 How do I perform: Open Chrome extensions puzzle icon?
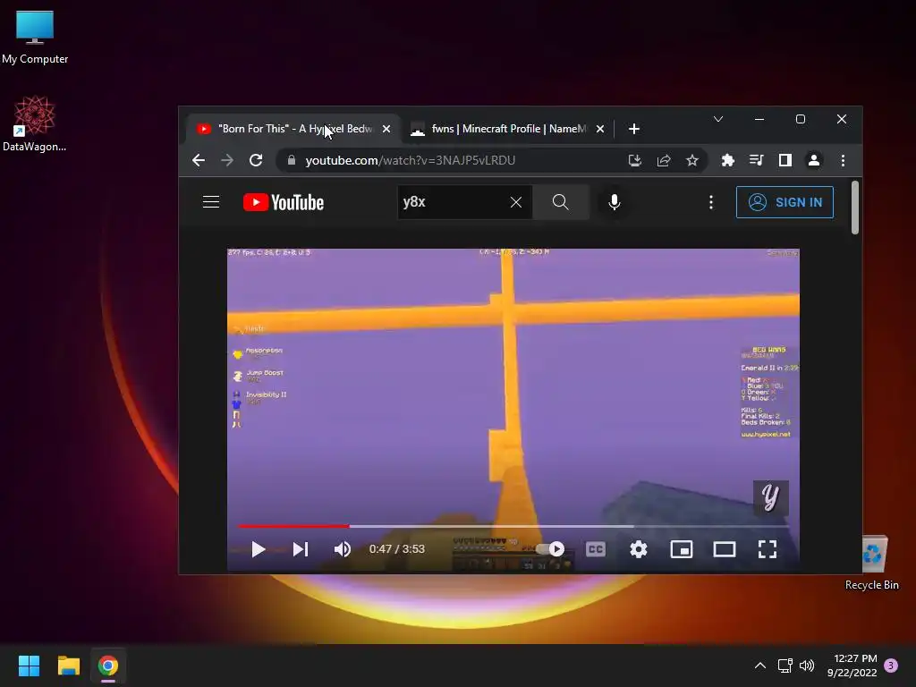click(x=728, y=160)
